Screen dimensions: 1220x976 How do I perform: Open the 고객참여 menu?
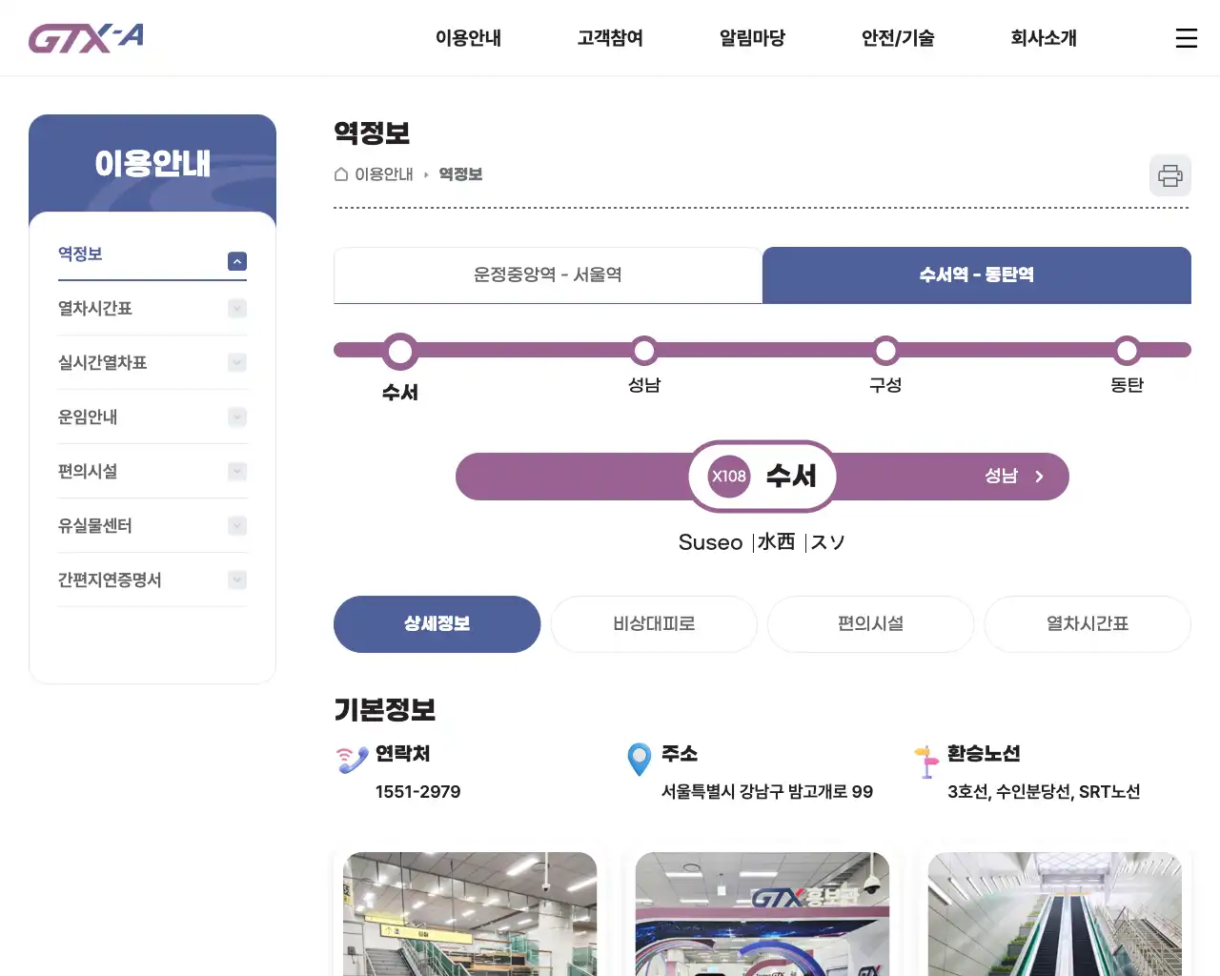pyautogui.click(x=609, y=38)
